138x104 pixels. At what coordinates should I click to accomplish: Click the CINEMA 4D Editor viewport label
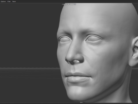coord(69,4)
